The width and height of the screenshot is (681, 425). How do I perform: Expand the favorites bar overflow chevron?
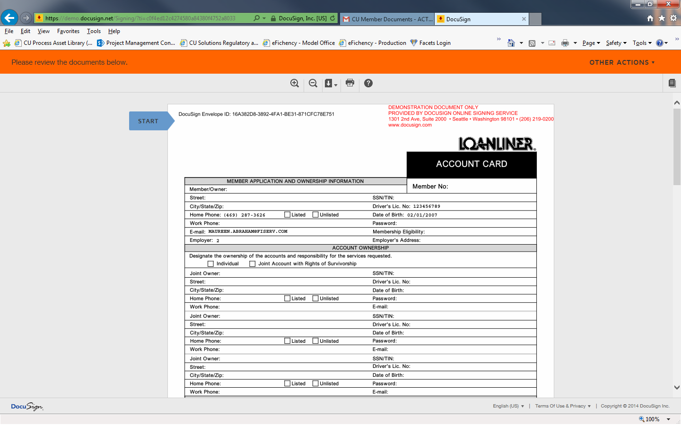498,39
